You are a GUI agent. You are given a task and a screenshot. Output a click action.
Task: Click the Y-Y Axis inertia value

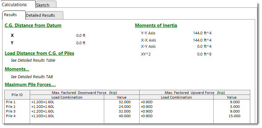202,33
